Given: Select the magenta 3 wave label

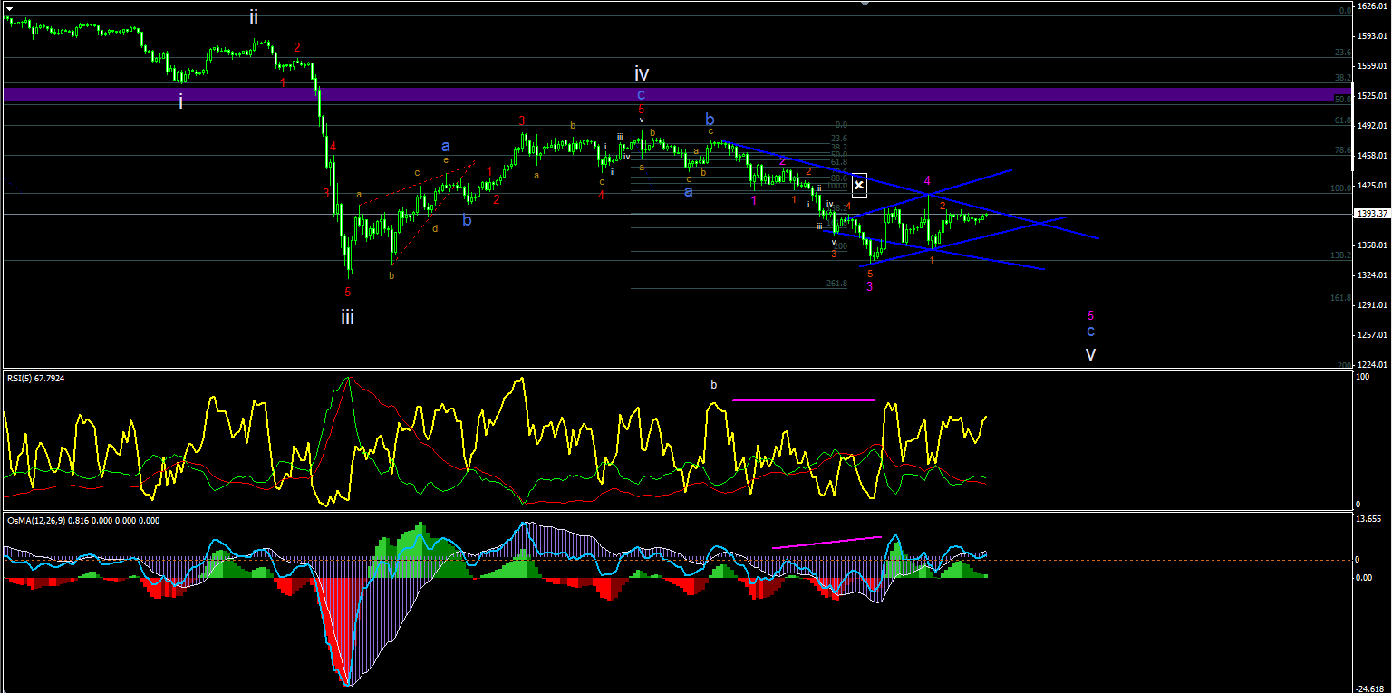Looking at the screenshot, I should tap(870, 287).
